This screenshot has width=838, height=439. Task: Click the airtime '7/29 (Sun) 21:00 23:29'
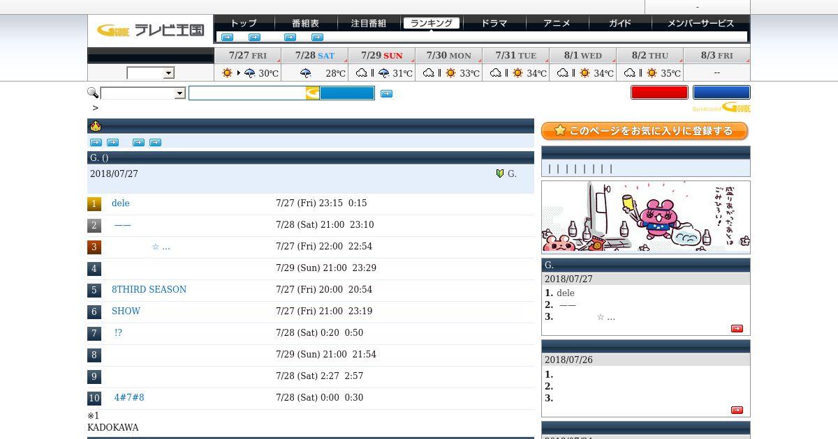326,268
